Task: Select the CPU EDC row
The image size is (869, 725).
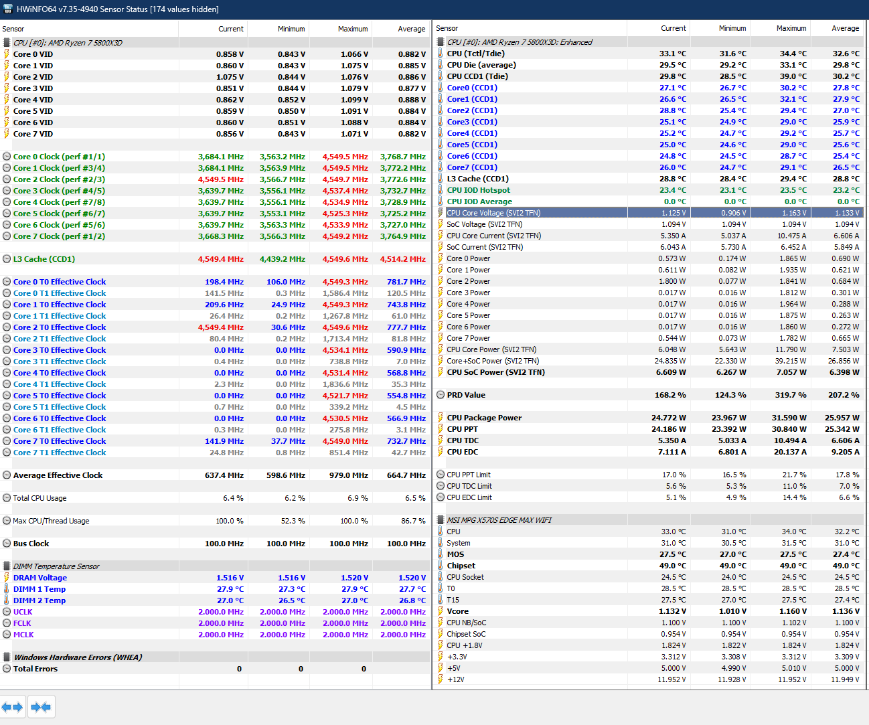Action: coord(649,452)
